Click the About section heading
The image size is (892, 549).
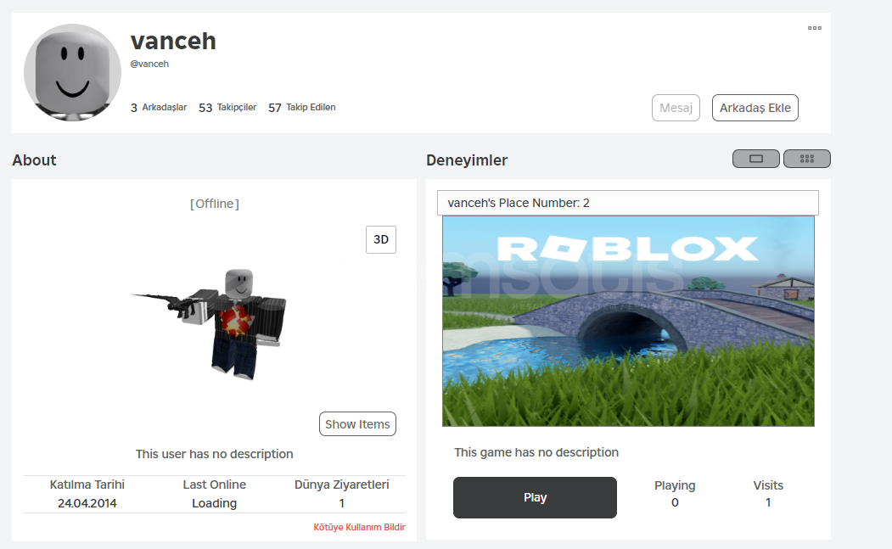tap(34, 160)
